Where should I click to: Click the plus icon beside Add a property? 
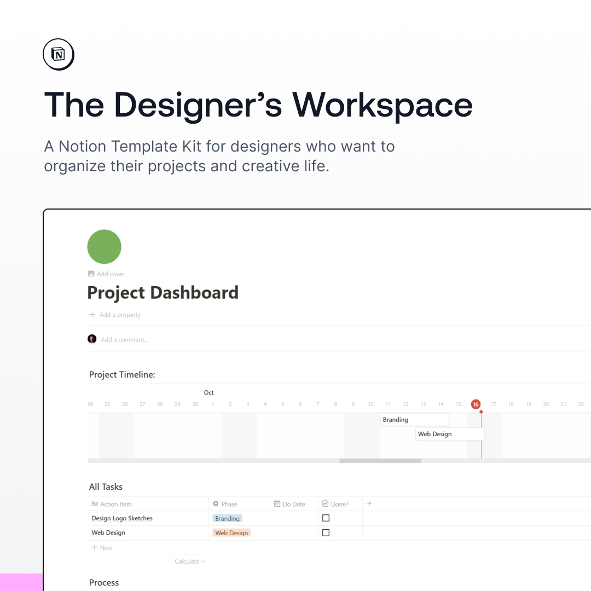coord(92,315)
